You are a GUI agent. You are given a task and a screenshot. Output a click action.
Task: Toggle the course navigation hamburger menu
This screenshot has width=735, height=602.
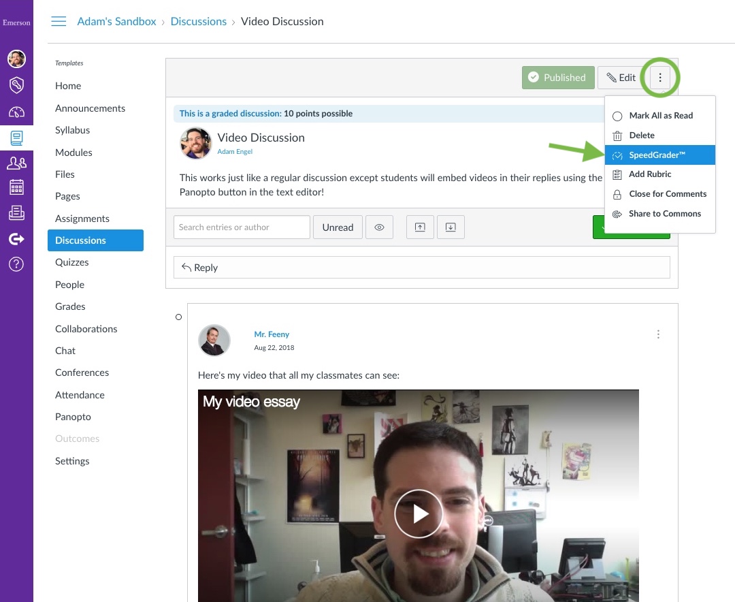click(x=59, y=21)
